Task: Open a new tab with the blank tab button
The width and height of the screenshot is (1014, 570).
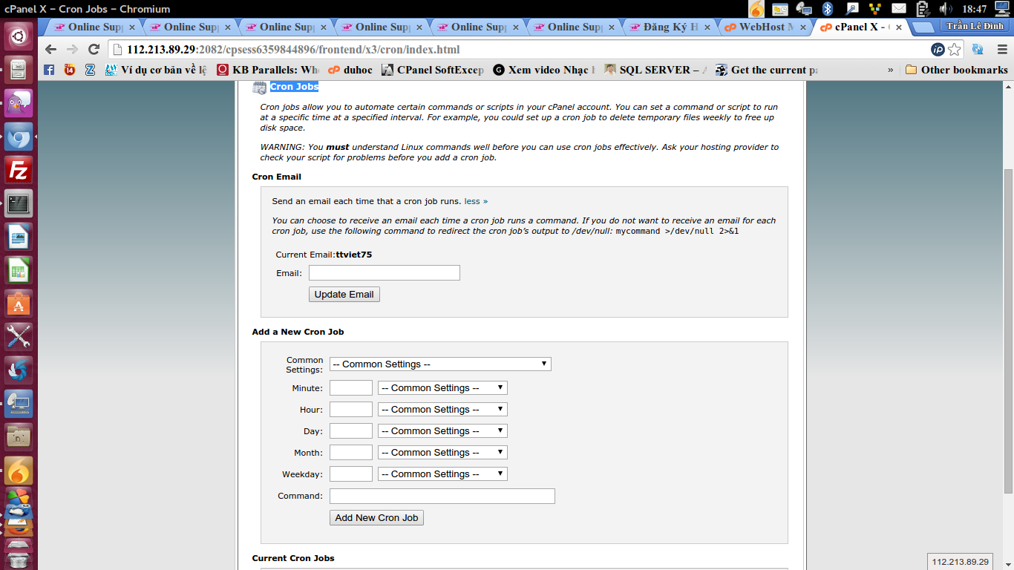Action: 923,27
